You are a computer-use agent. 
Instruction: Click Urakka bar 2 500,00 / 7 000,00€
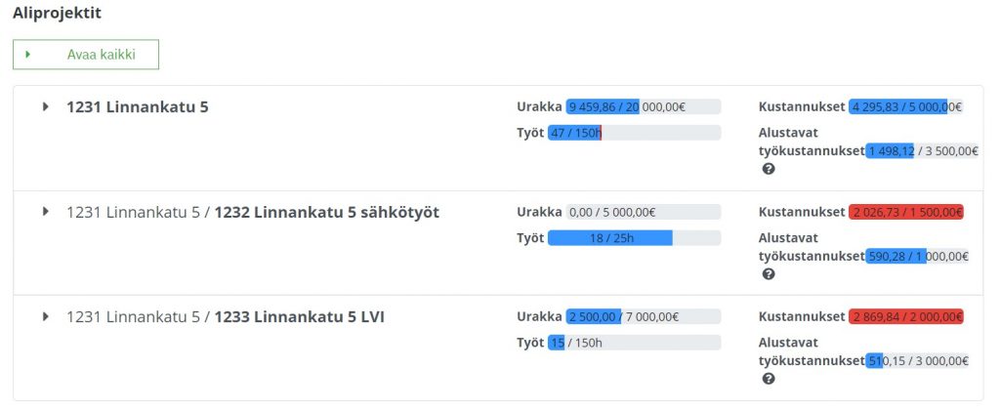click(x=643, y=316)
